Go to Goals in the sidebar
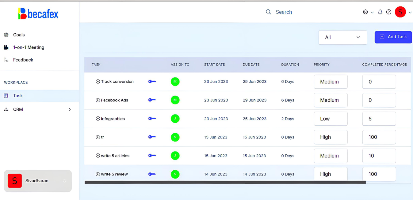Image resolution: width=413 pixels, height=200 pixels. [x=19, y=35]
